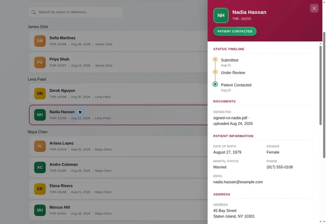
Task: Click the Patient Contacted timeline marker
Action: 215,84
